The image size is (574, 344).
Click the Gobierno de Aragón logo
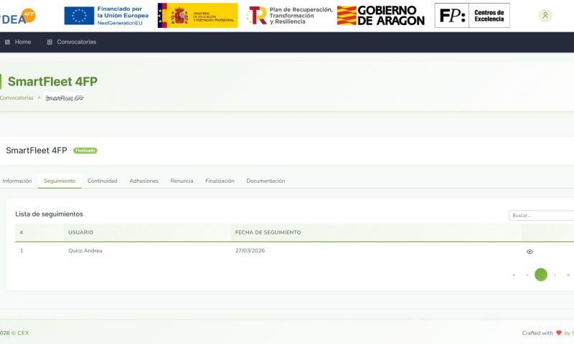pos(381,16)
